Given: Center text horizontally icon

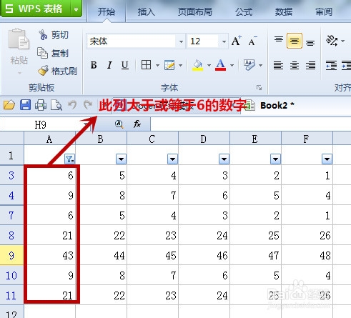Looking at the screenshot, I should click(x=295, y=65).
